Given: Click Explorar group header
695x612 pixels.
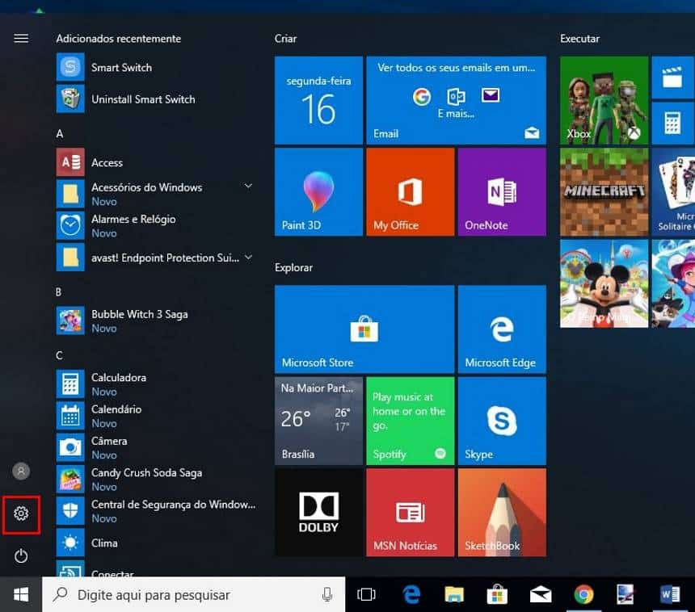Looking at the screenshot, I should coord(293,267).
